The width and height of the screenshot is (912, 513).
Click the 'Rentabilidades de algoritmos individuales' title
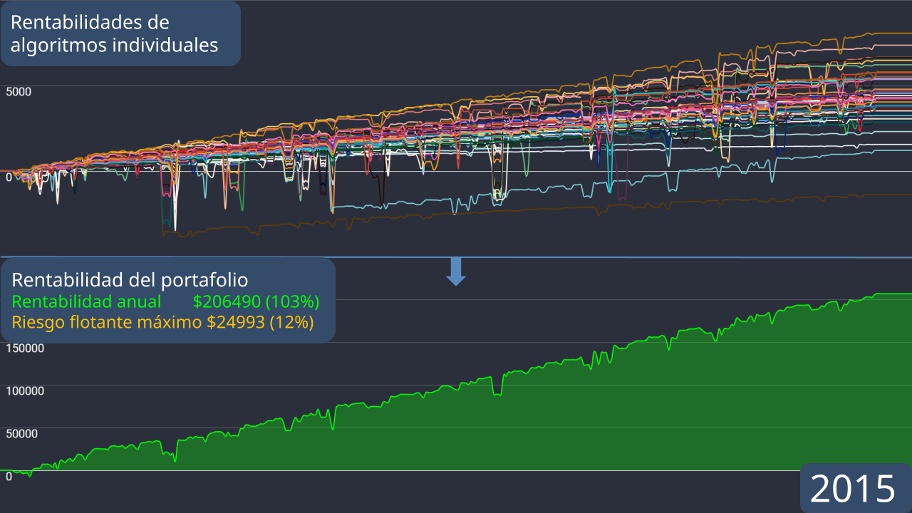[x=115, y=33]
